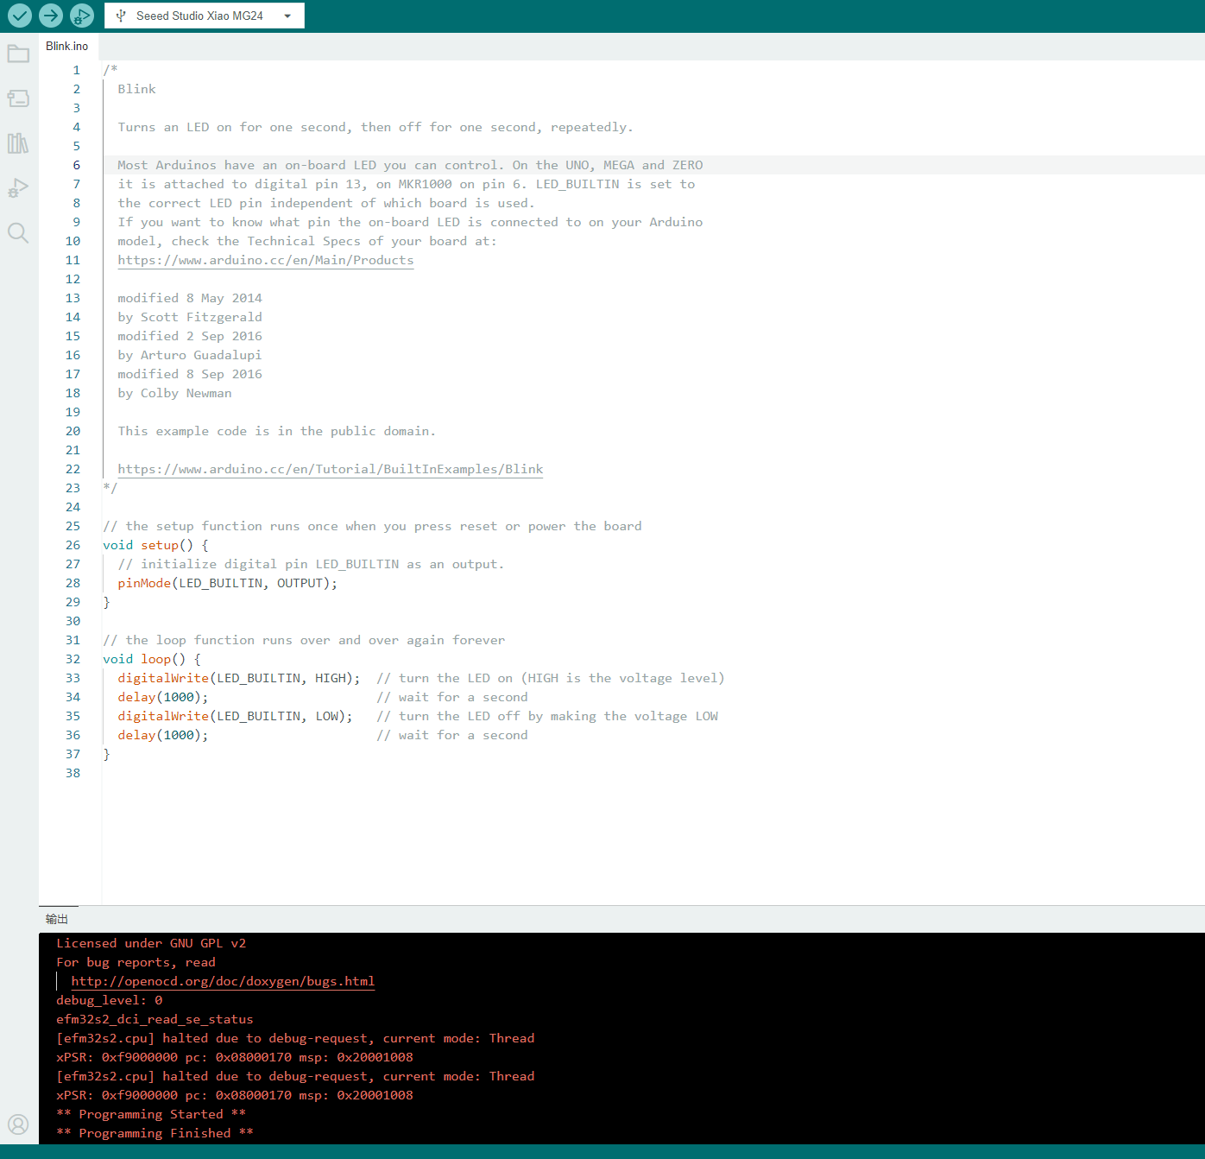
Task: Open the Boards Manager sidebar icon
Action: click(18, 98)
